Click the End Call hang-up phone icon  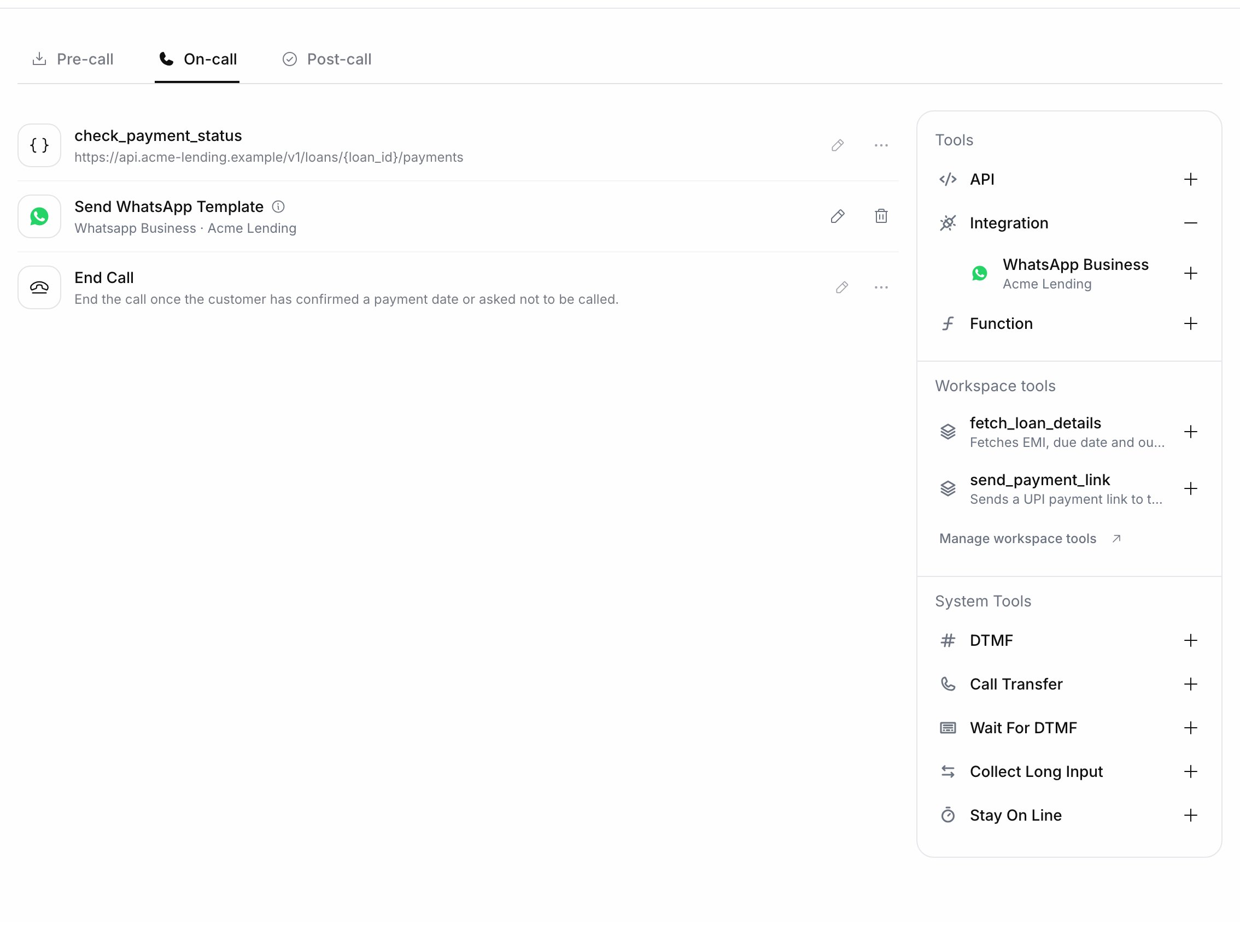click(39, 287)
